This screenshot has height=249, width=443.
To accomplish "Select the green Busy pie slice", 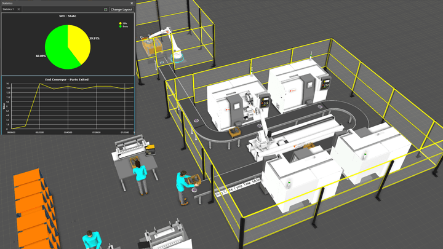I will pos(58,49).
